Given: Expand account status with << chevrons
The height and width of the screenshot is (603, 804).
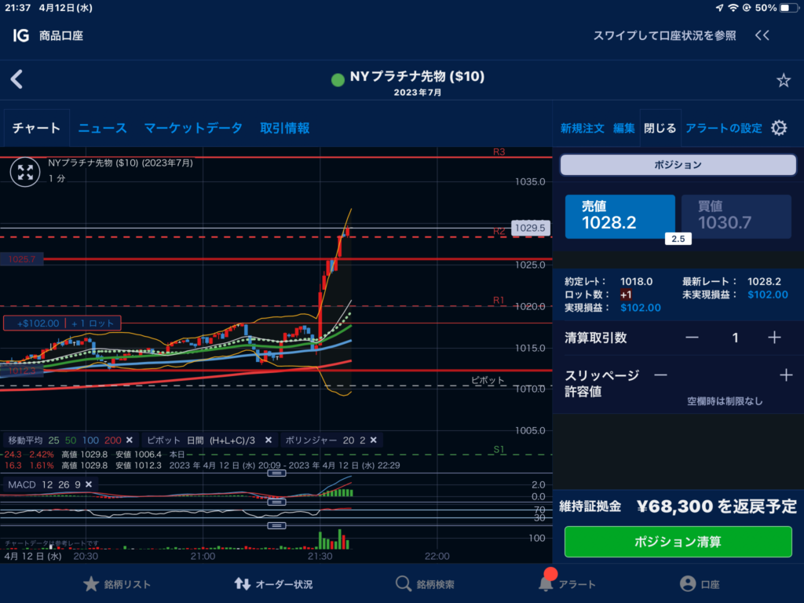Looking at the screenshot, I should (x=762, y=35).
